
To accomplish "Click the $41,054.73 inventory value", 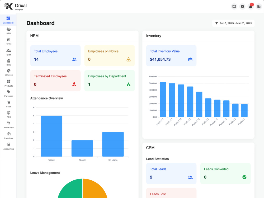I will [160, 59].
